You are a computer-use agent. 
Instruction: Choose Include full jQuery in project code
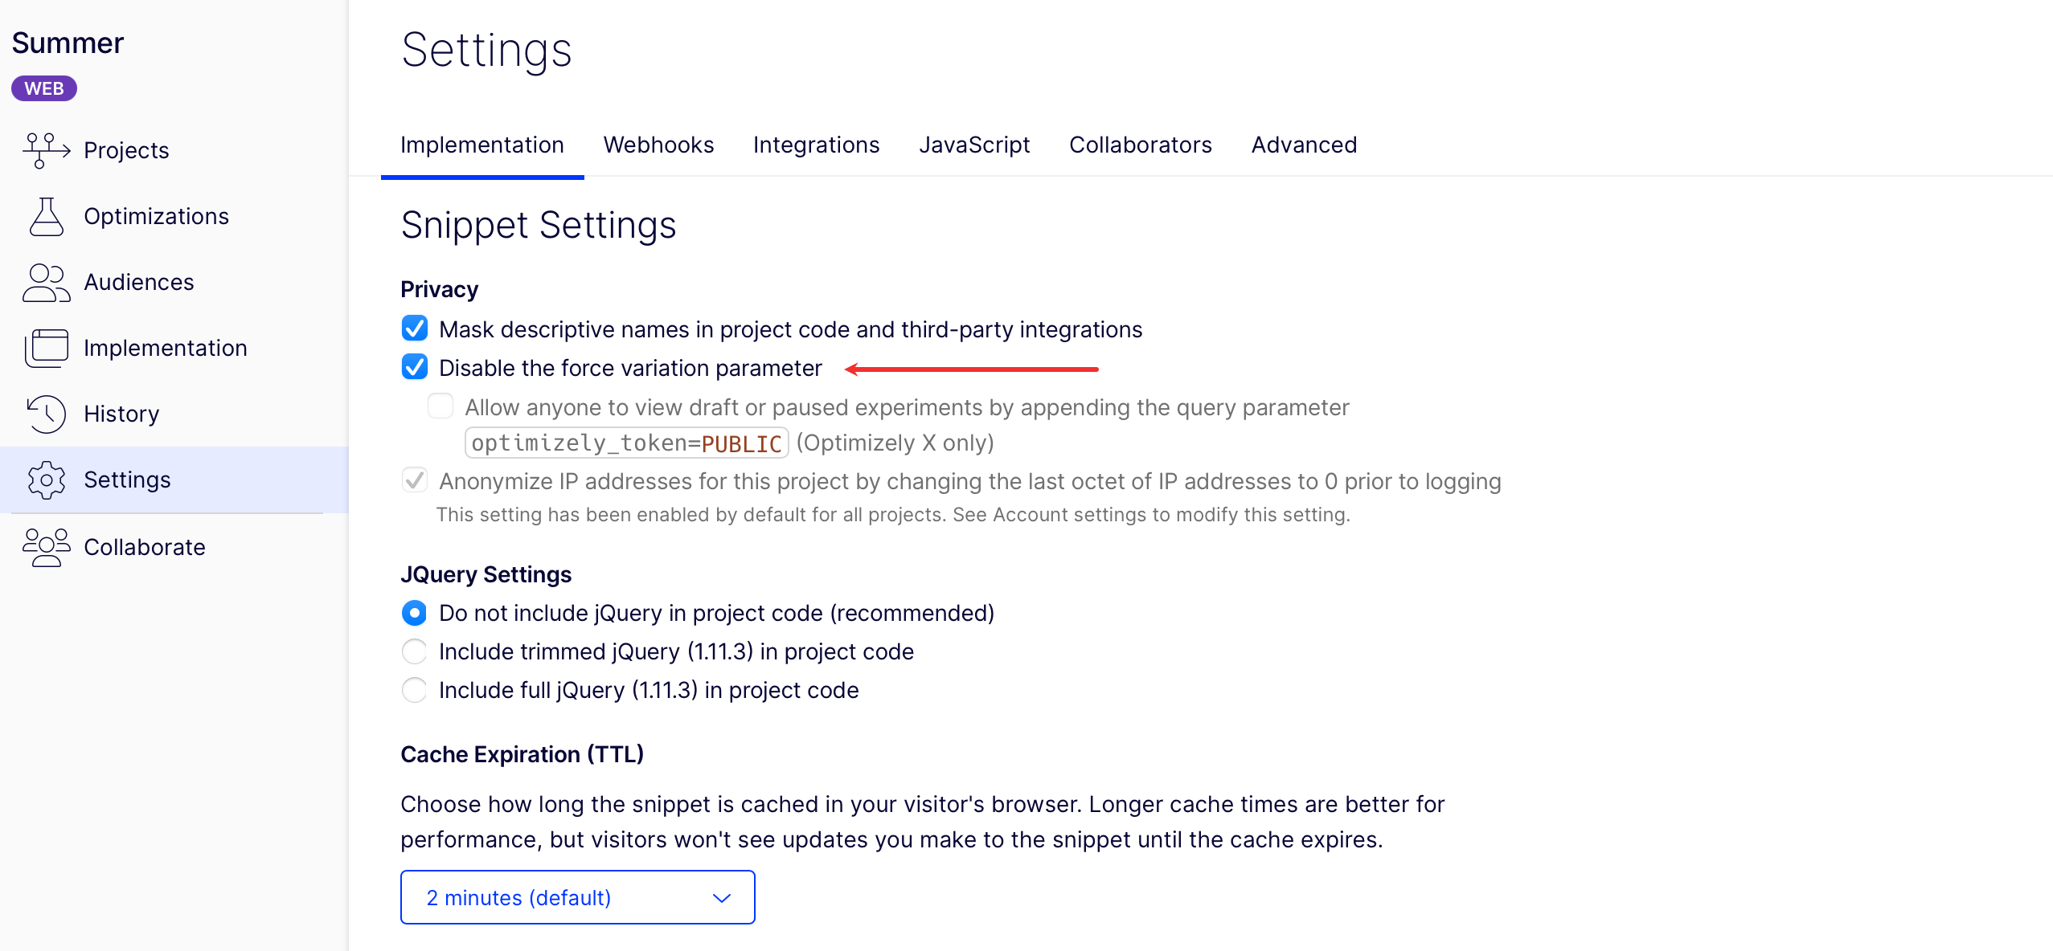point(415,690)
